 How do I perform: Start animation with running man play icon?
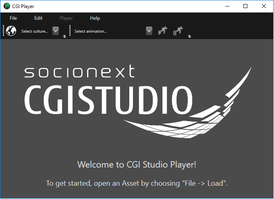pyautogui.click(x=163, y=31)
